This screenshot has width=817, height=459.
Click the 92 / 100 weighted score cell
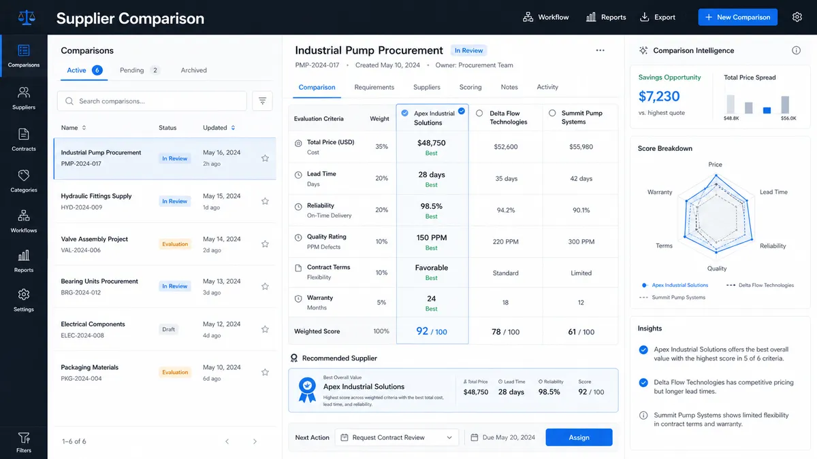pos(432,331)
